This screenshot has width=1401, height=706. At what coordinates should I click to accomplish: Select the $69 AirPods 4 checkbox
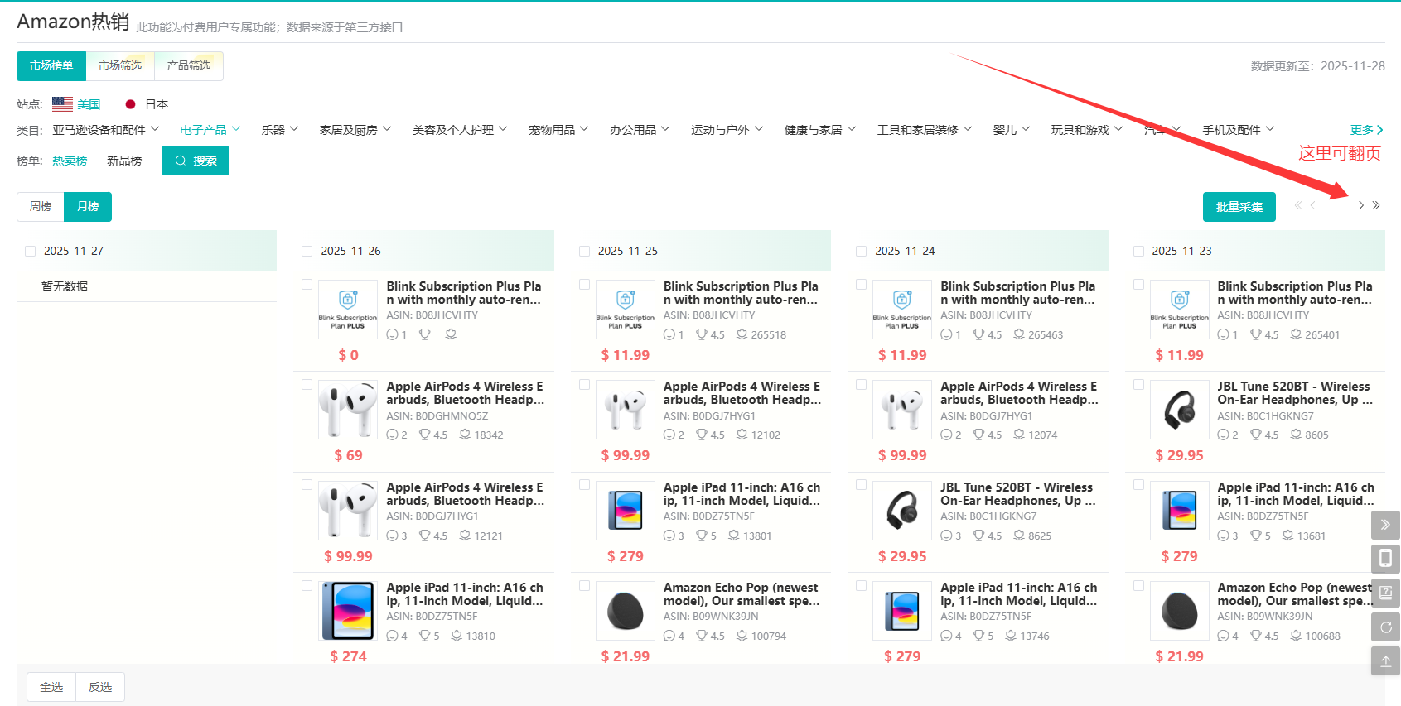[307, 385]
